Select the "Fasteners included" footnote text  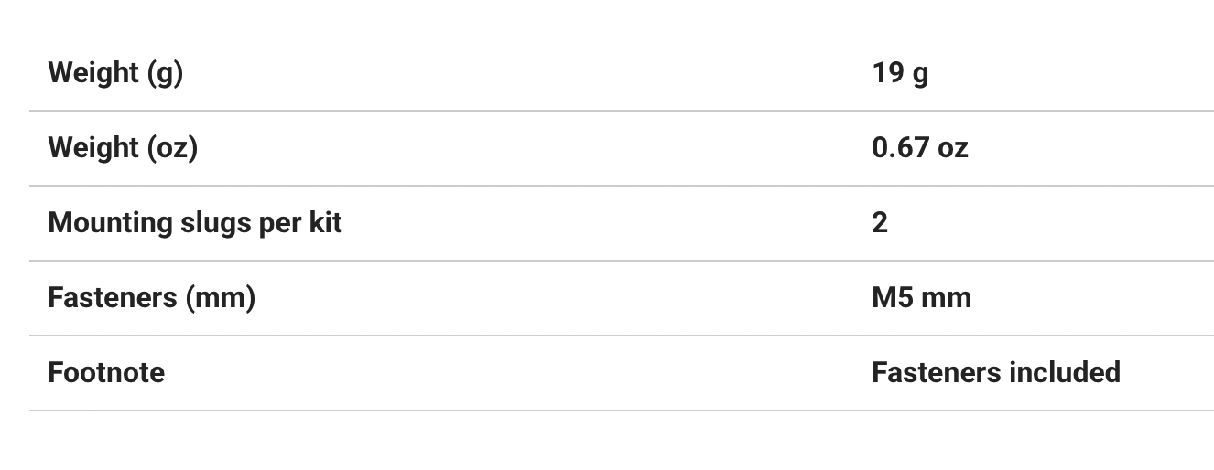pyautogui.click(x=995, y=372)
